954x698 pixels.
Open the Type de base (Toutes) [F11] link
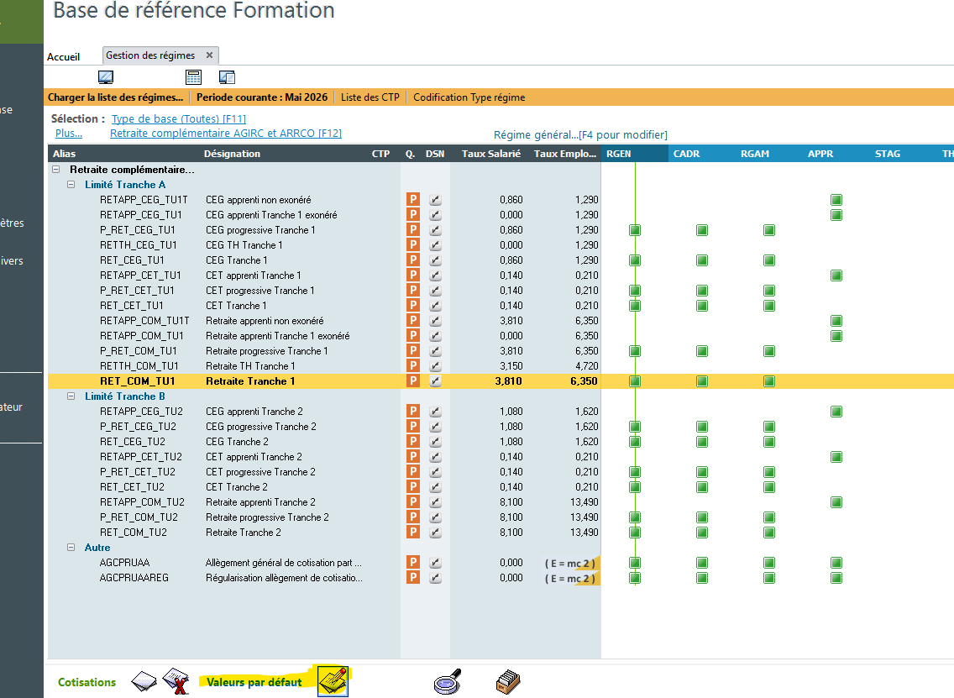tap(179, 118)
